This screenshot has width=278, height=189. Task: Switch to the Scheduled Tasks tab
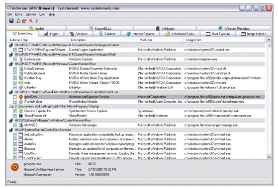point(180,34)
